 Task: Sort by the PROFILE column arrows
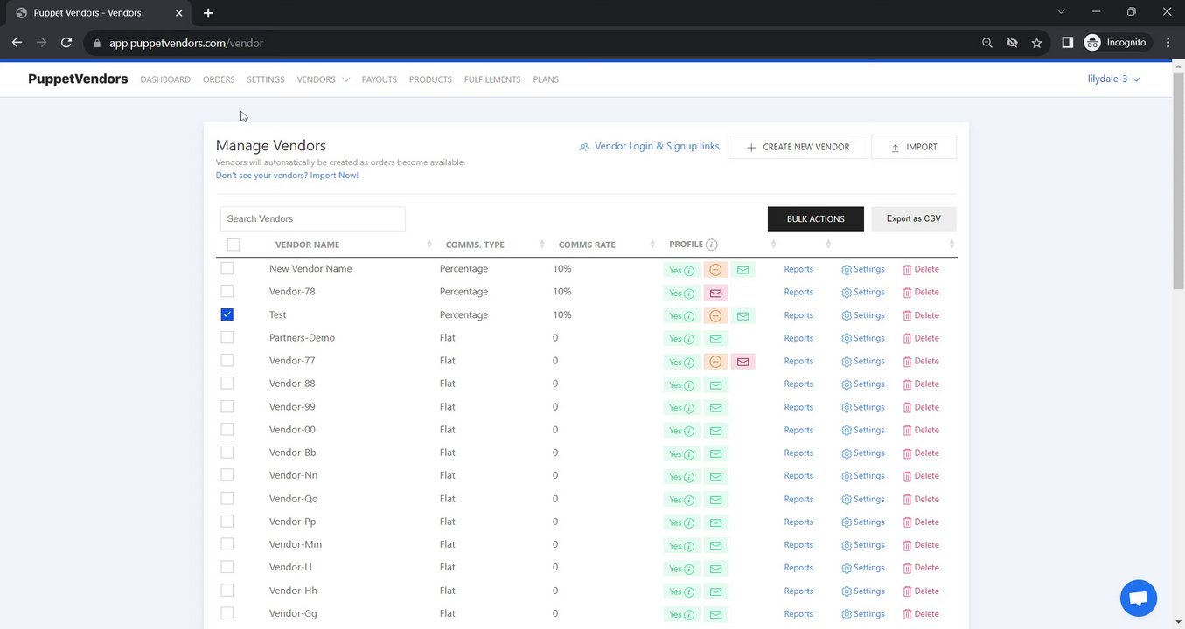tap(773, 245)
